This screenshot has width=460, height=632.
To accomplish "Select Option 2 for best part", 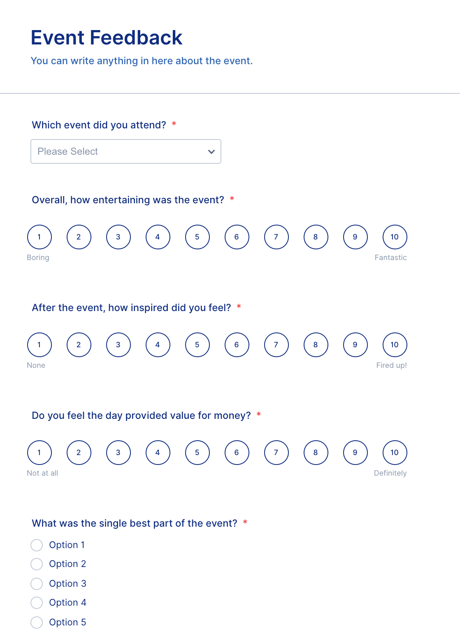I will coord(37,564).
